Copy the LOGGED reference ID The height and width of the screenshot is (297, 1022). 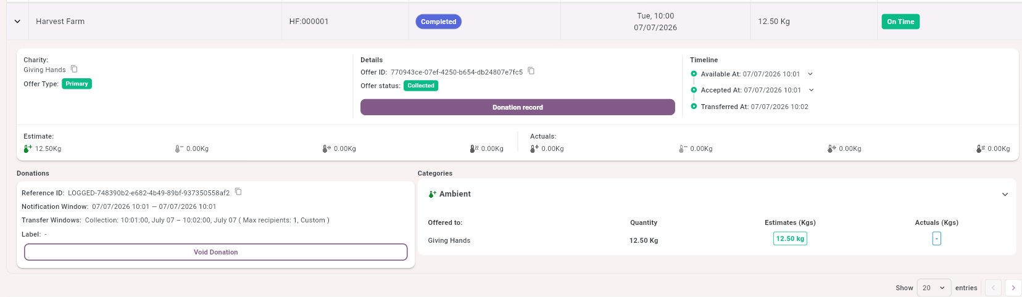point(238,192)
